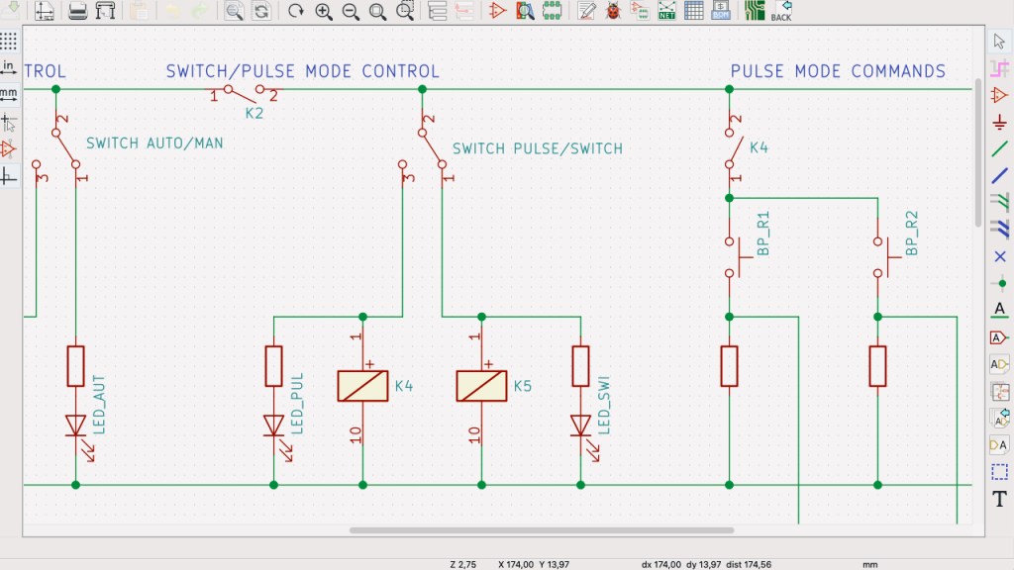
Task: Switch units to inches
Action: pos(9,67)
